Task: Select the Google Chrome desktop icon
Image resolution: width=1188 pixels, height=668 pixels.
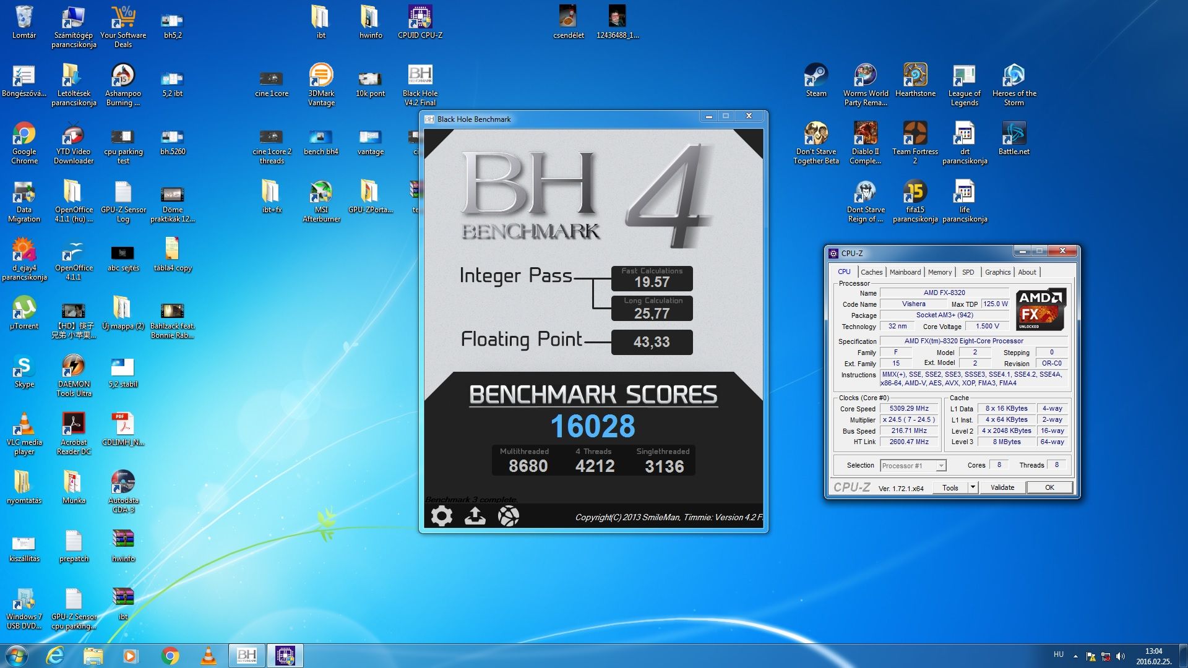Action: click(24, 143)
